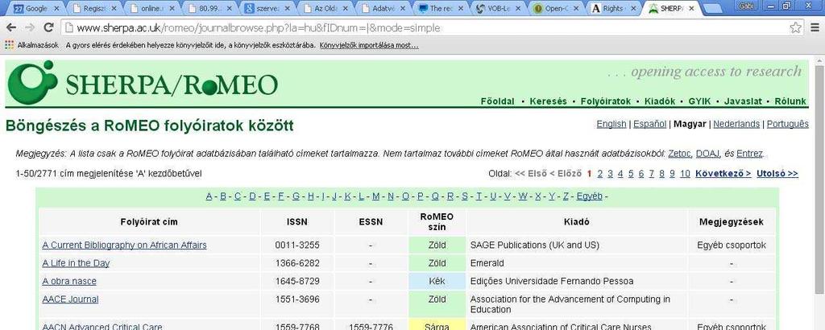The height and width of the screenshot is (330, 825).
Task: Open the Kiadók menu link
Action: 659,101
